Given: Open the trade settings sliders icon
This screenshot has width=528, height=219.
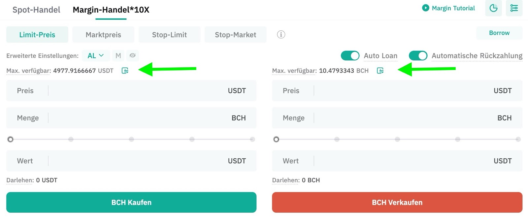Looking at the screenshot, I should coord(514,8).
